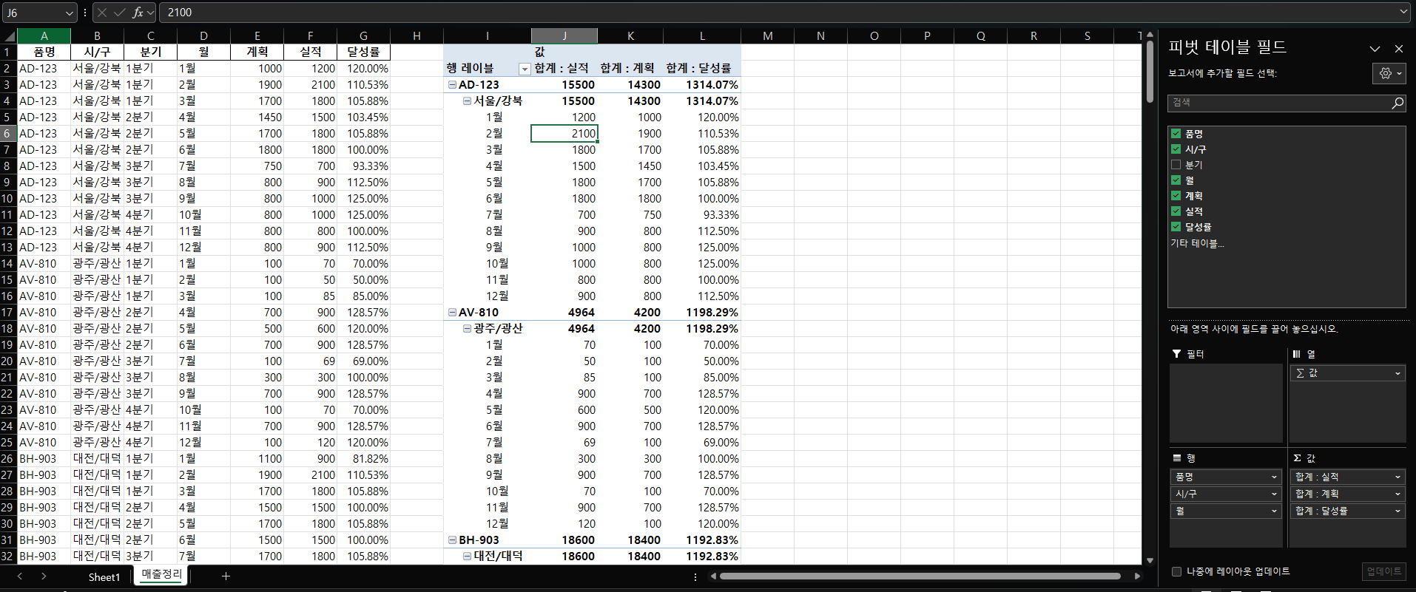Click the vertical scrollbar up arrow
The width and height of the screenshot is (1416, 592).
(x=1150, y=35)
